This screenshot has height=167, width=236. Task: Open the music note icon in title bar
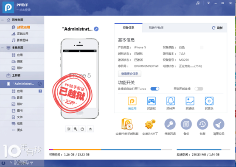pos(198,3)
